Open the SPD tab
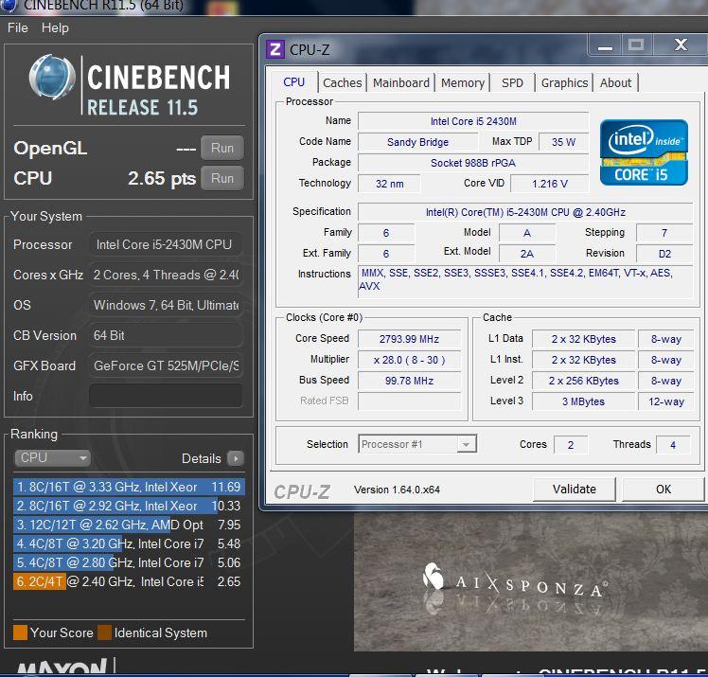The height and width of the screenshot is (677, 708). 512,83
